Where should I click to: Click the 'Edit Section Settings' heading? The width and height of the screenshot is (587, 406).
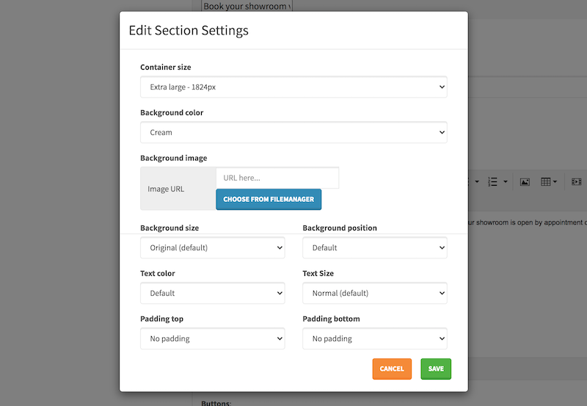point(189,30)
